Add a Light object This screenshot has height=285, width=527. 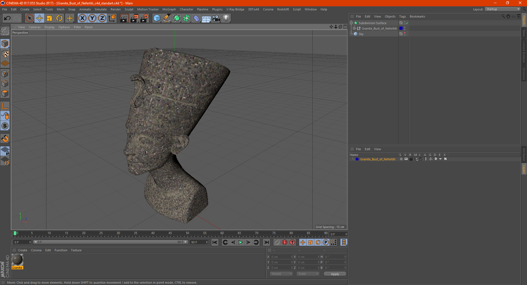[226, 18]
